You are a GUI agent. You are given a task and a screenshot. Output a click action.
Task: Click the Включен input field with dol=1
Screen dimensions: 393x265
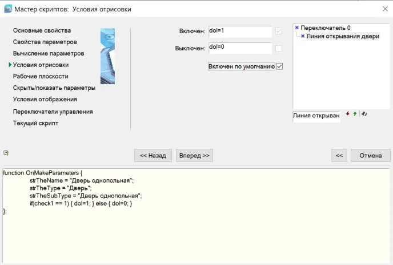(x=239, y=31)
